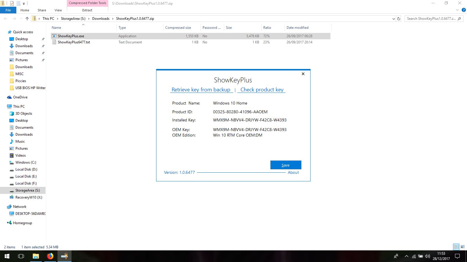
Task: Select the Compressed Folder Tools tab
Action: click(x=88, y=3)
